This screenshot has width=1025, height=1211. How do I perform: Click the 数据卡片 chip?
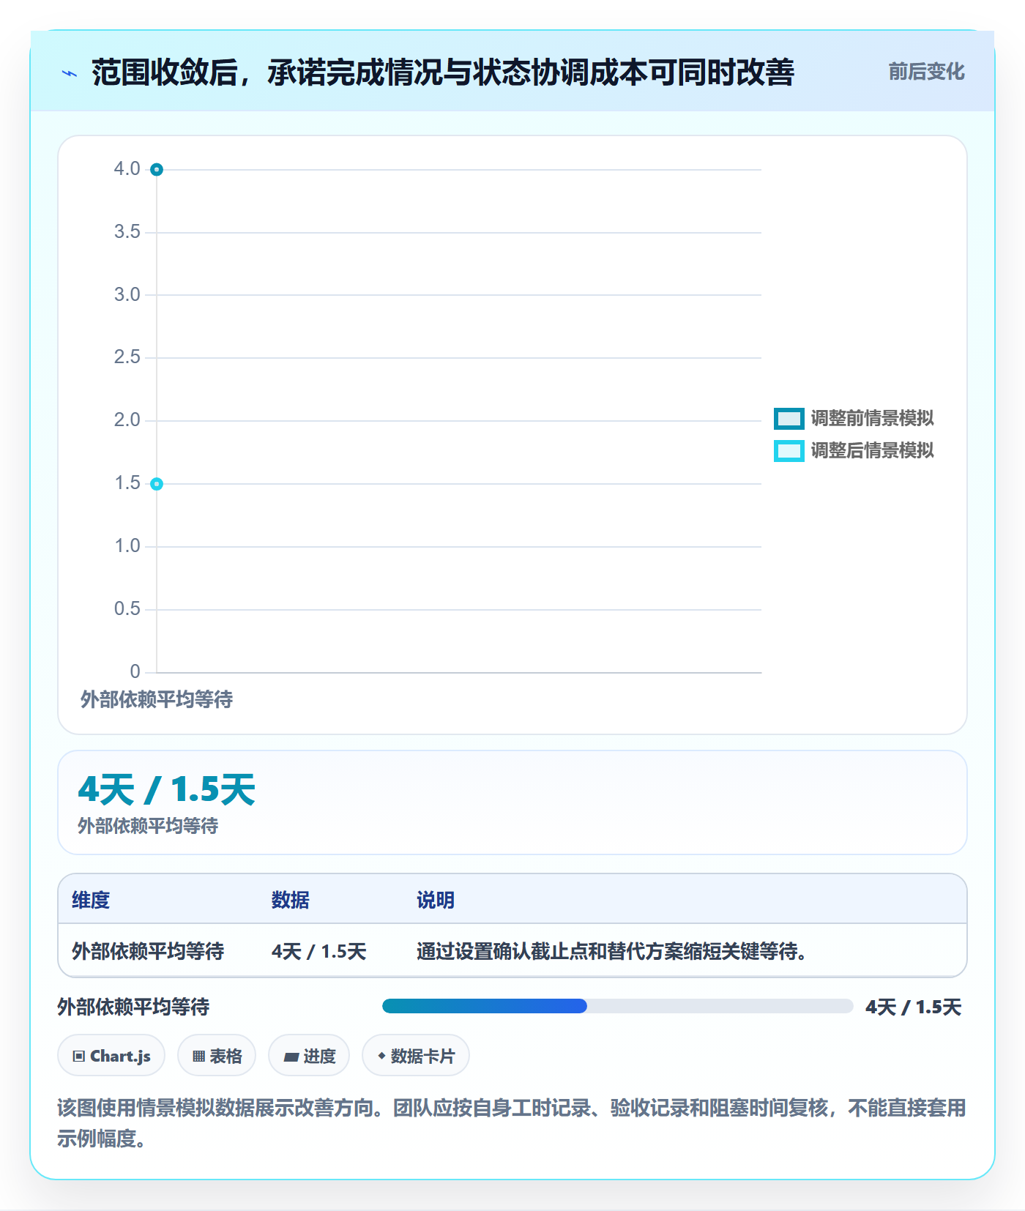pyautogui.click(x=416, y=1056)
